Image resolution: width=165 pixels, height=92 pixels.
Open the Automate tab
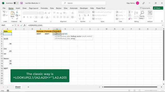tap(74, 8)
